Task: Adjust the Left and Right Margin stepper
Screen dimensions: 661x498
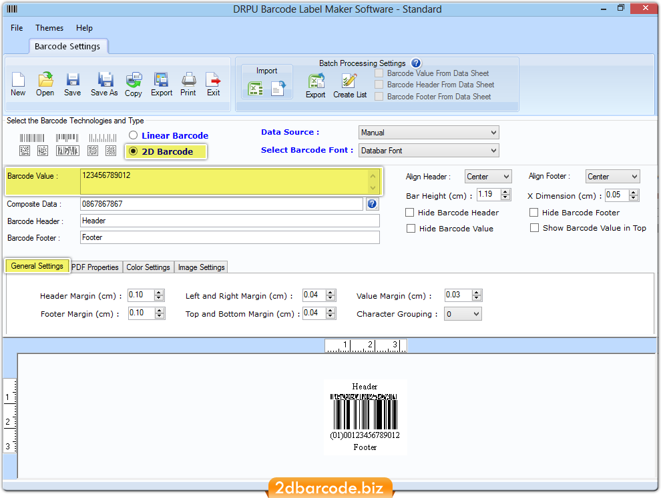Action: (331, 295)
